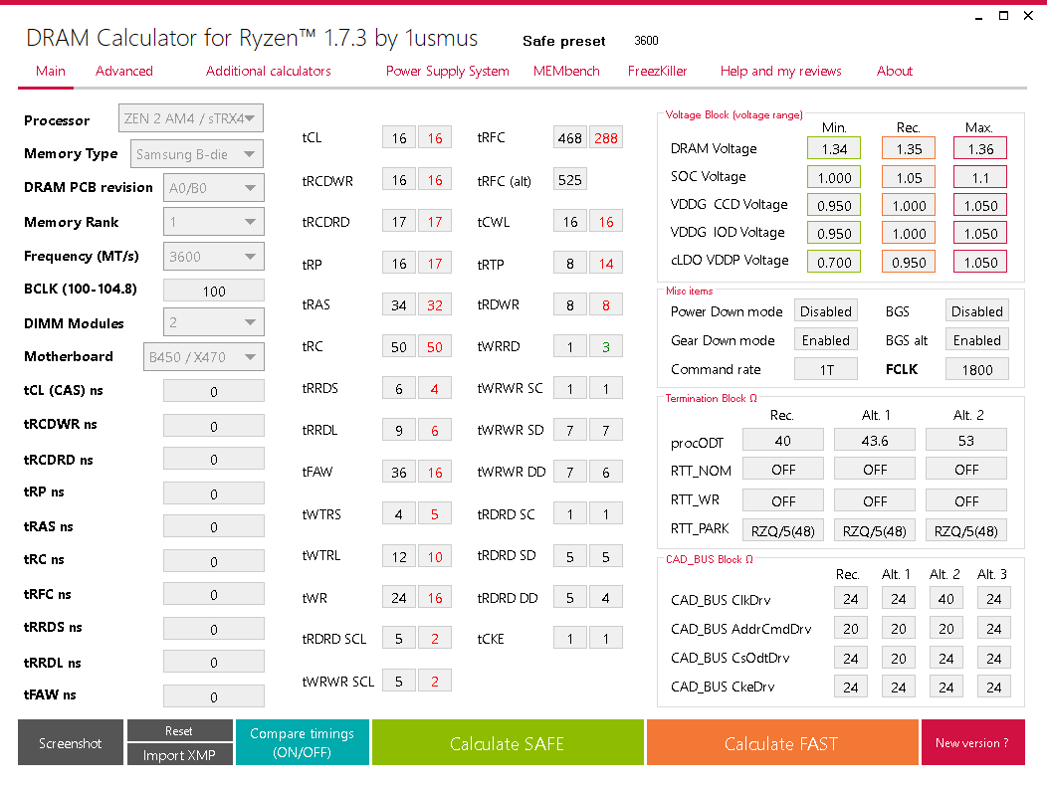Switch to the Advanced tab

tap(124, 71)
